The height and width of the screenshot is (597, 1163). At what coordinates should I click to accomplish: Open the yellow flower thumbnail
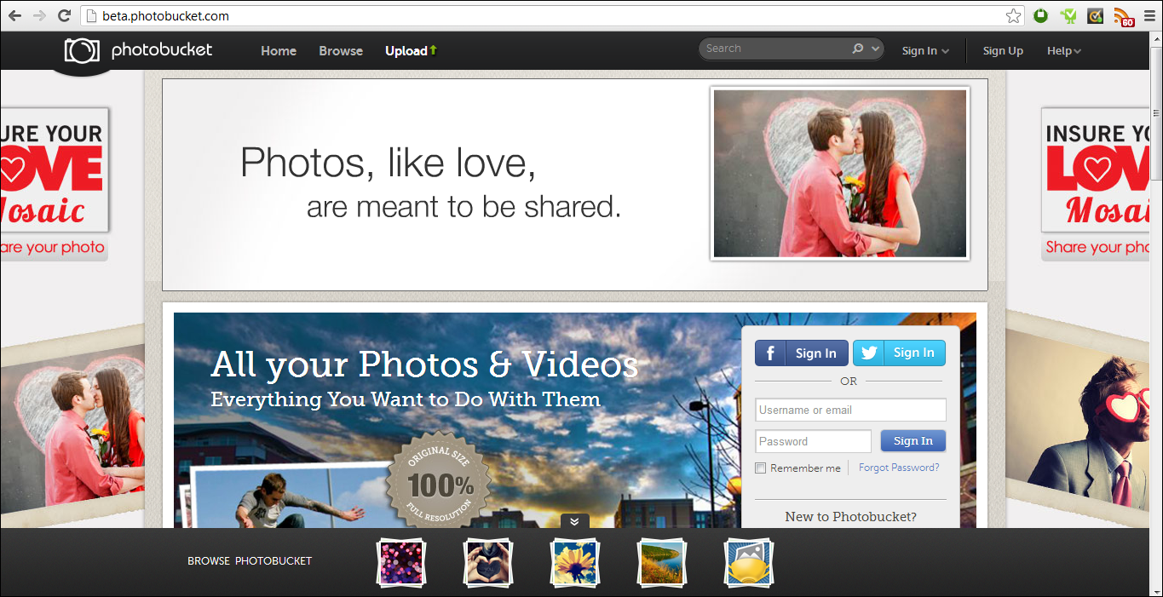coord(575,564)
